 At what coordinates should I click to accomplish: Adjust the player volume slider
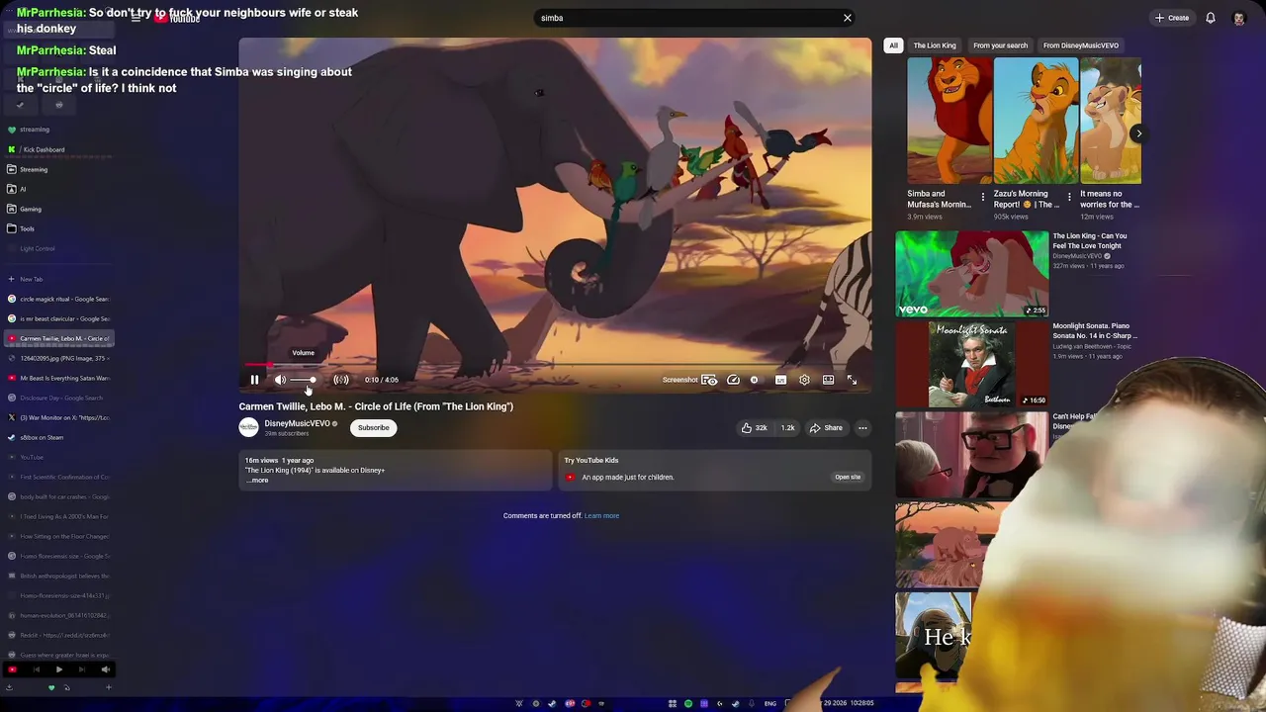point(303,380)
